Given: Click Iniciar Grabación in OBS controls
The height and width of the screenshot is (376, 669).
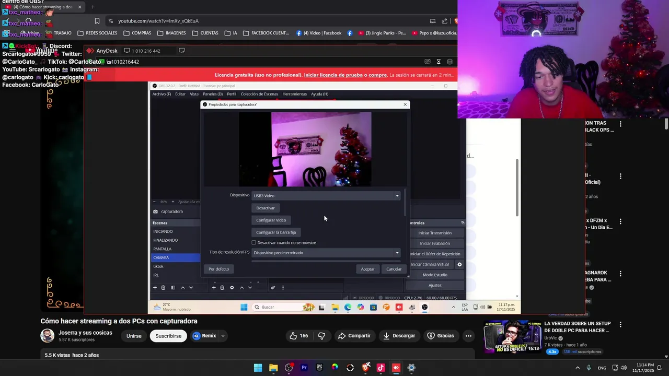Looking at the screenshot, I should tap(435, 243).
